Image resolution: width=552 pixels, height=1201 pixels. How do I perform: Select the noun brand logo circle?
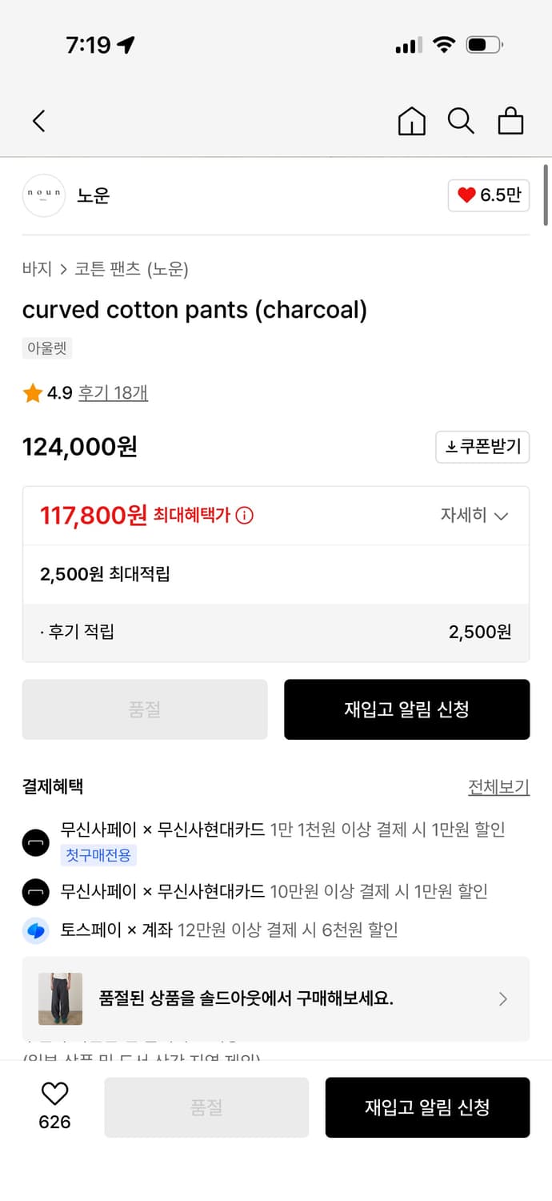tap(44, 195)
